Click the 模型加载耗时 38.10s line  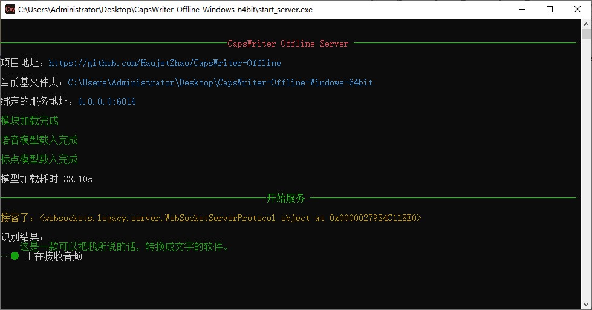click(47, 179)
